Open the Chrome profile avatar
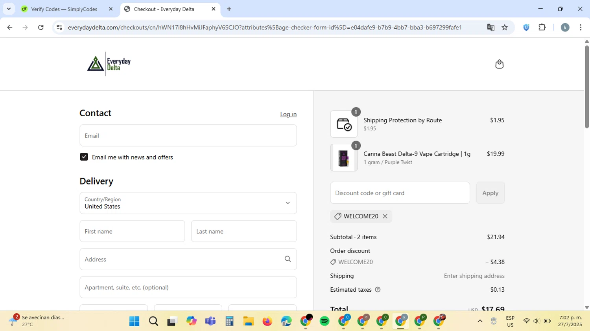This screenshot has width=590, height=331. (565, 27)
